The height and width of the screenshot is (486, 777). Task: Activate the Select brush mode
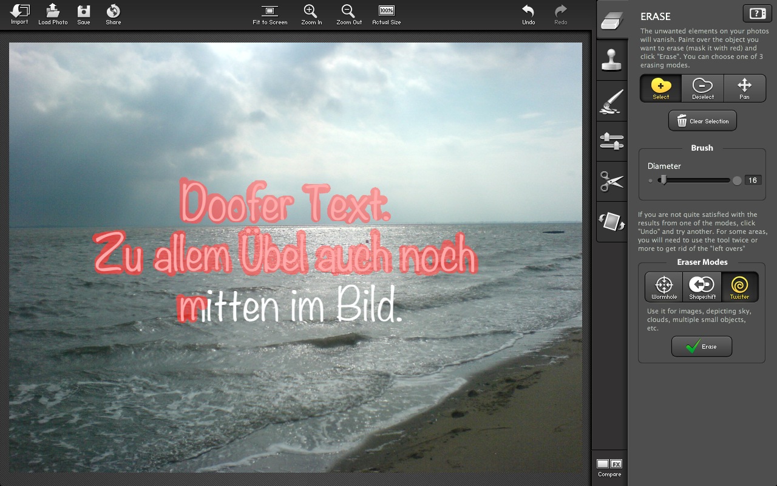pyautogui.click(x=660, y=89)
